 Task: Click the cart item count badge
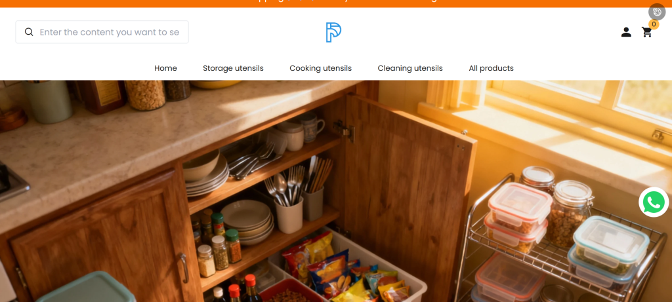pyautogui.click(x=654, y=24)
